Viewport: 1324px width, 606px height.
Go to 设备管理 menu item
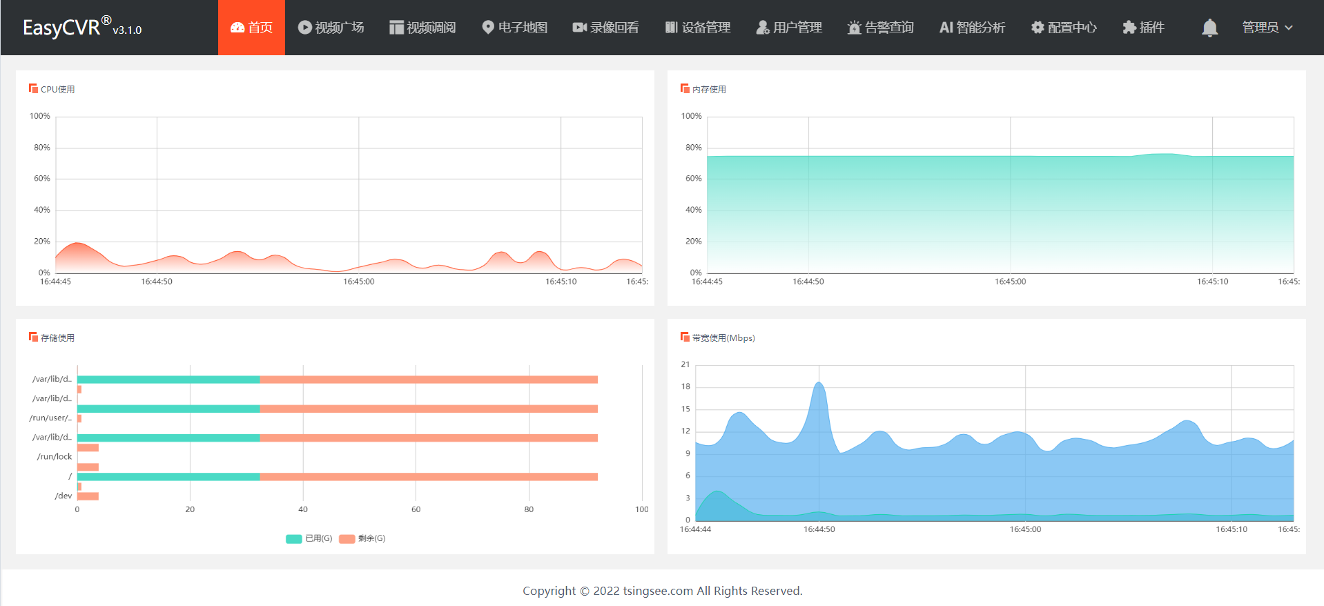pos(698,28)
